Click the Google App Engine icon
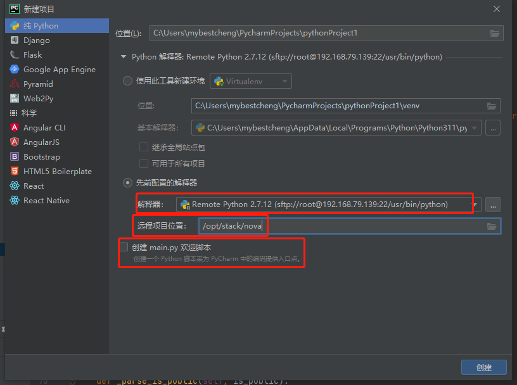517x385 pixels. click(15, 69)
